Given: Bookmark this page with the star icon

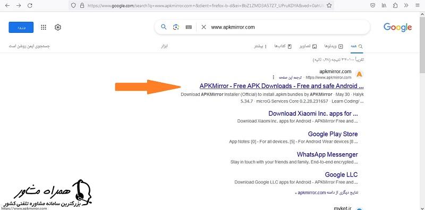Looking at the screenshot, I should click(x=329, y=5).
